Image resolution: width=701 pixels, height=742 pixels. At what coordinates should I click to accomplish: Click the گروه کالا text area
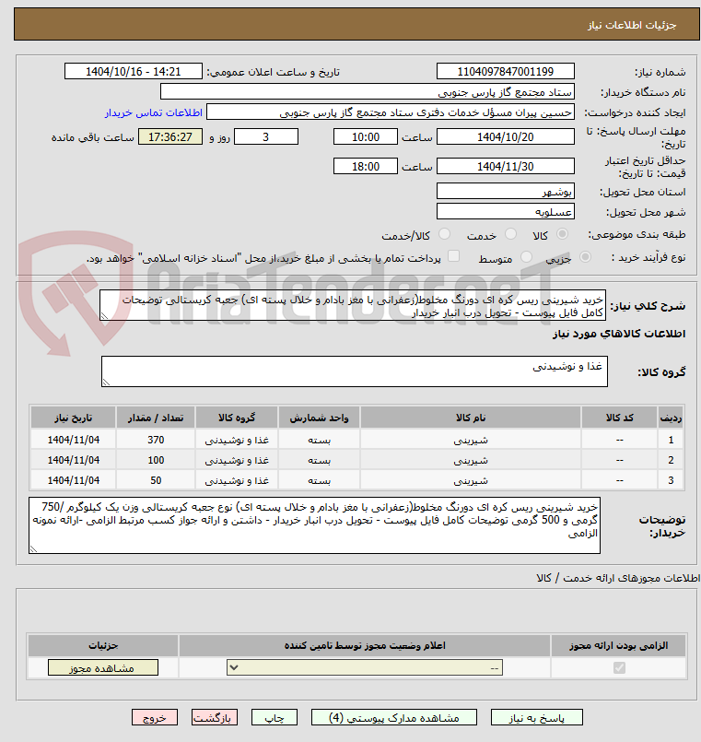pyautogui.click(x=355, y=371)
